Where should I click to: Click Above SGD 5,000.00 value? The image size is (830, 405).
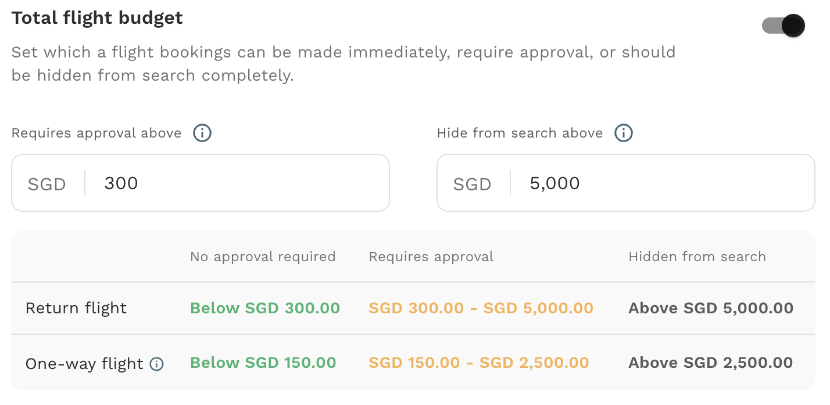click(711, 308)
